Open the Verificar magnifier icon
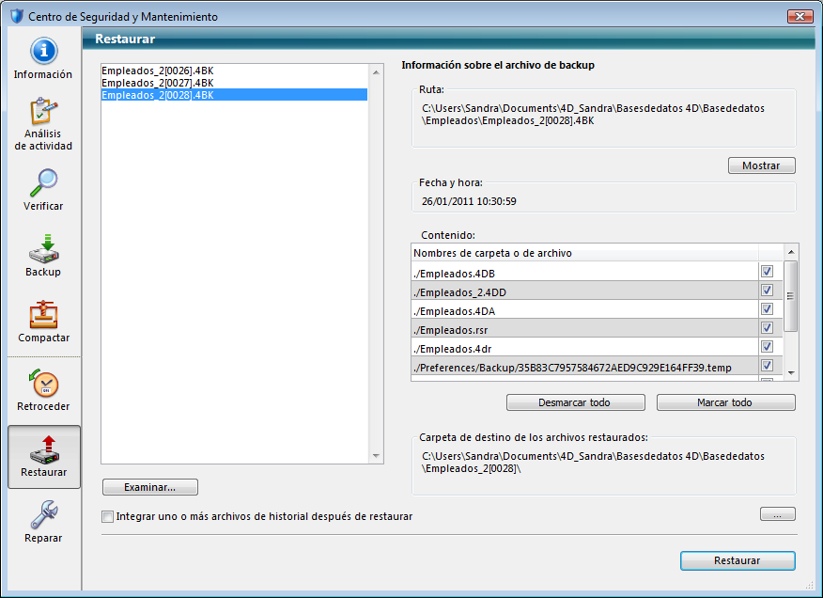The width and height of the screenshot is (823, 598). tap(43, 183)
